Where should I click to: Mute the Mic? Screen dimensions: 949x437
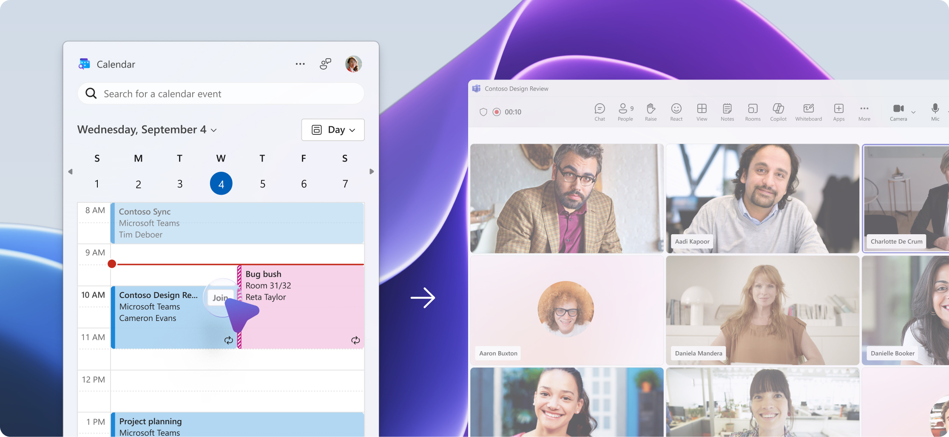935,112
